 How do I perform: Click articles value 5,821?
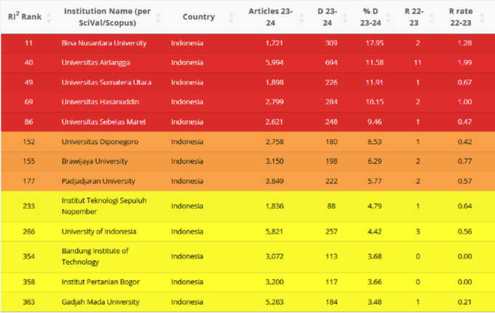pos(274,231)
